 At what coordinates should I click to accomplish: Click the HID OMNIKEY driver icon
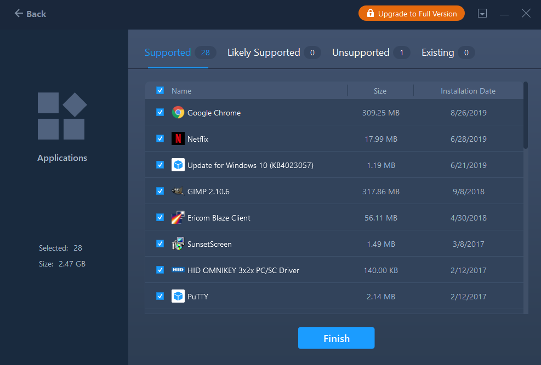[x=178, y=270]
